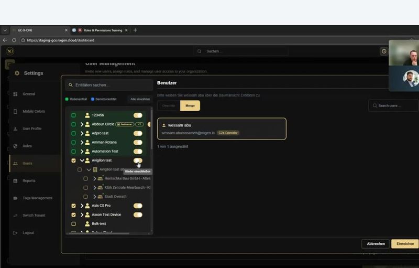This screenshot has height=268, width=419.
Task: Toggle include-children switch for Amman Rotana
Action: click(138, 142)
